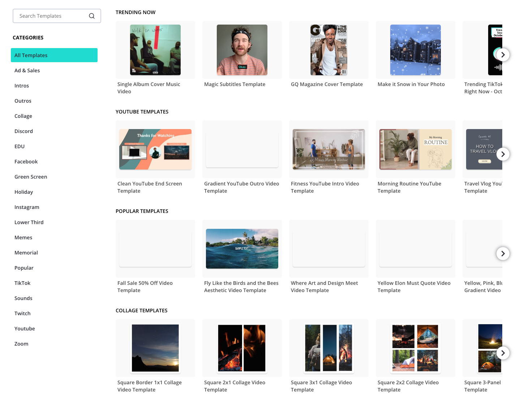
Task: Advance YouTube Templates carousel with right arrow
Action: click(503, 154)
